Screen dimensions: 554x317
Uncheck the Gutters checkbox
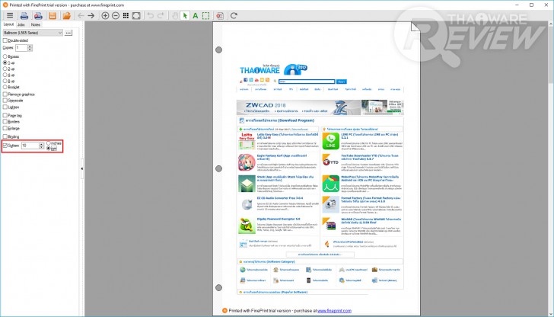tap(5, 146)
